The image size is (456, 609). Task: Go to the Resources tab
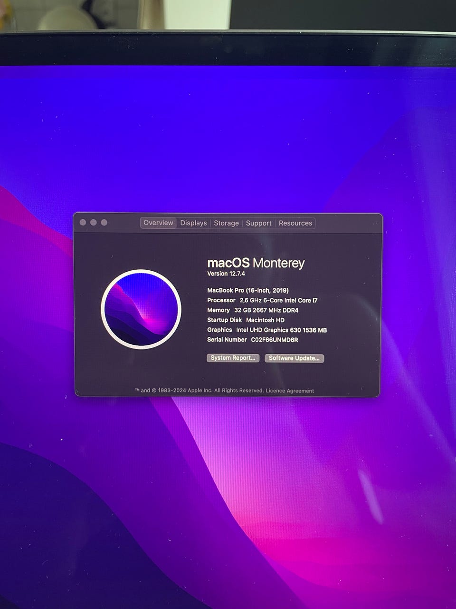(295, 223)
